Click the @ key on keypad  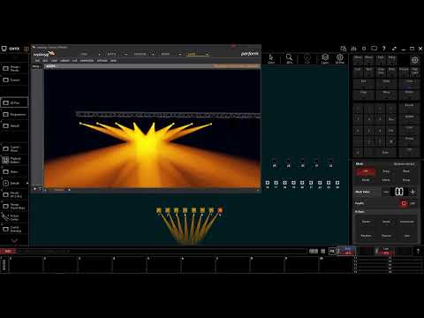(391, 141)
